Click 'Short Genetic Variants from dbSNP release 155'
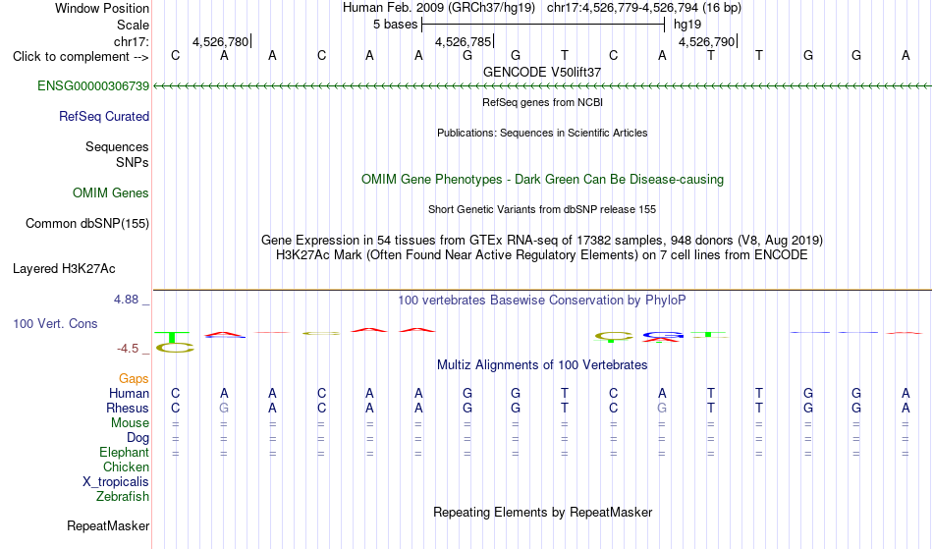 pyautogui.click(x=542, y=209)
